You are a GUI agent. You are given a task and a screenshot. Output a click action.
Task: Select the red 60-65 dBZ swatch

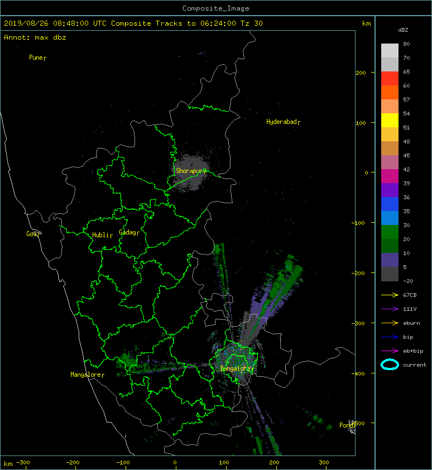390,79
